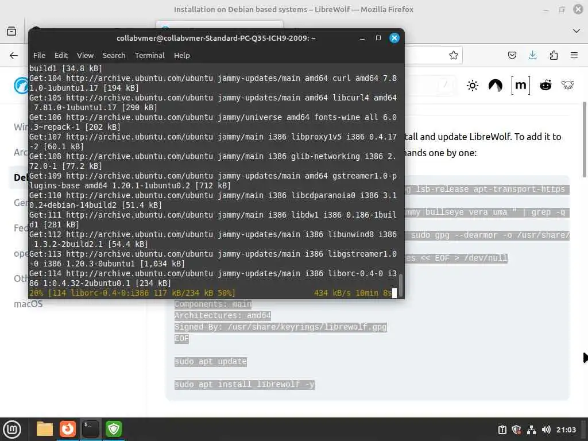This screenshot has width=588, height=441.
Task: Open the Codeberg mountain icon link
Action: (x=496, y=86)
